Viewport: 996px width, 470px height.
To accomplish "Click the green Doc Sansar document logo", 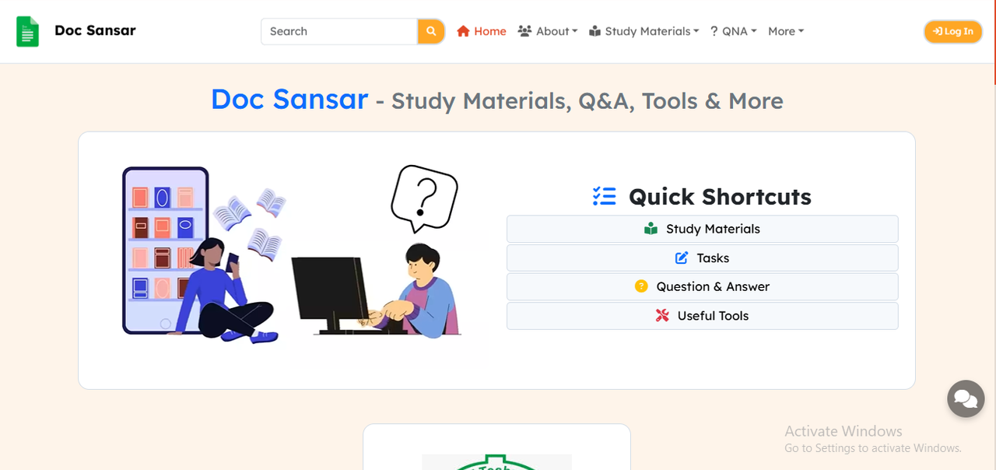I will [28, 31].
